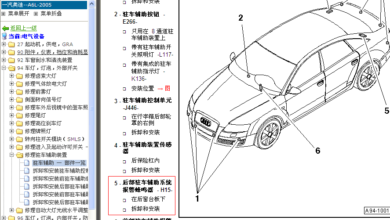This screenshot has height=220, width=390.
Task: Click the A94-1001 diagram reference label
Action: click(376, 211)
